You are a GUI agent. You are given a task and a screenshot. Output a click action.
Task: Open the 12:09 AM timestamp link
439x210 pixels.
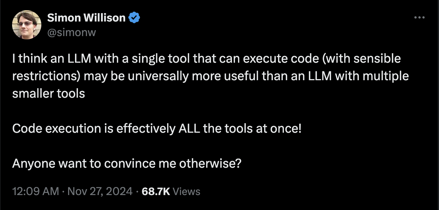click(35, 191)
